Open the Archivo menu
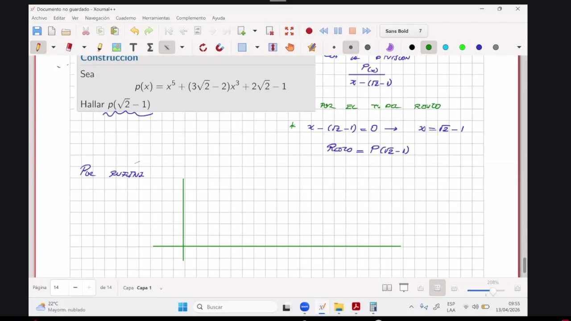 [39, 18]
